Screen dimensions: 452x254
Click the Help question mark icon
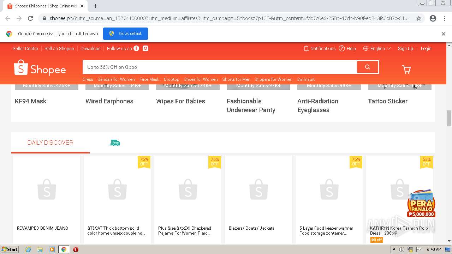(342, 48)
